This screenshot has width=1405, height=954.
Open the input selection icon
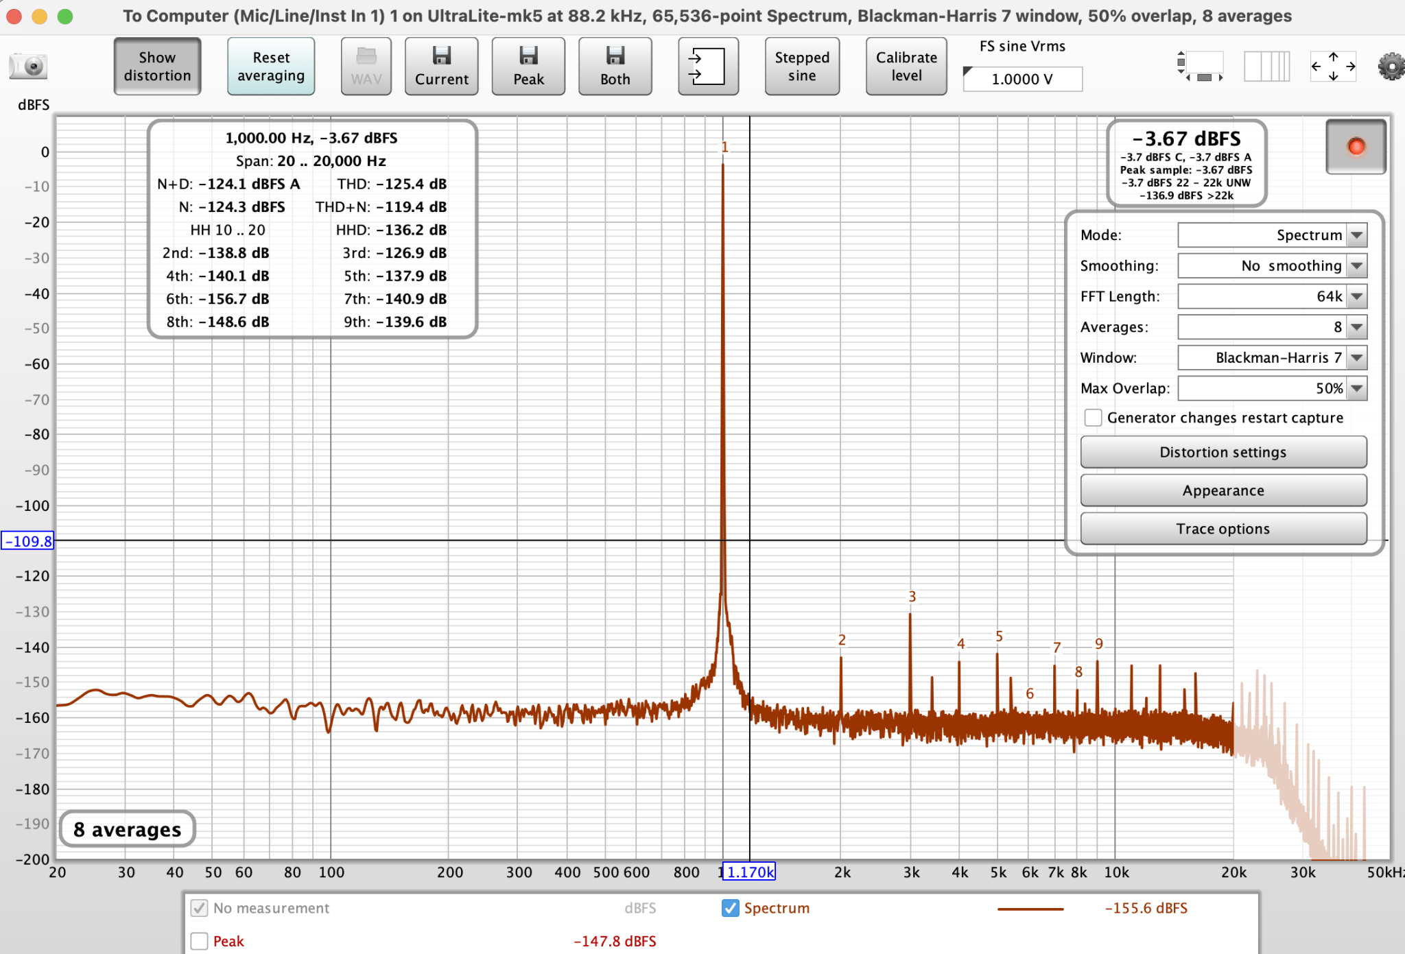click(708, 67)
